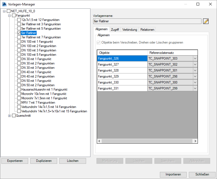The width and height of the screenshot is (217, 179).
Task: Select DN 30 mit 2 Fangpunkten item
Action: point(38,63)
